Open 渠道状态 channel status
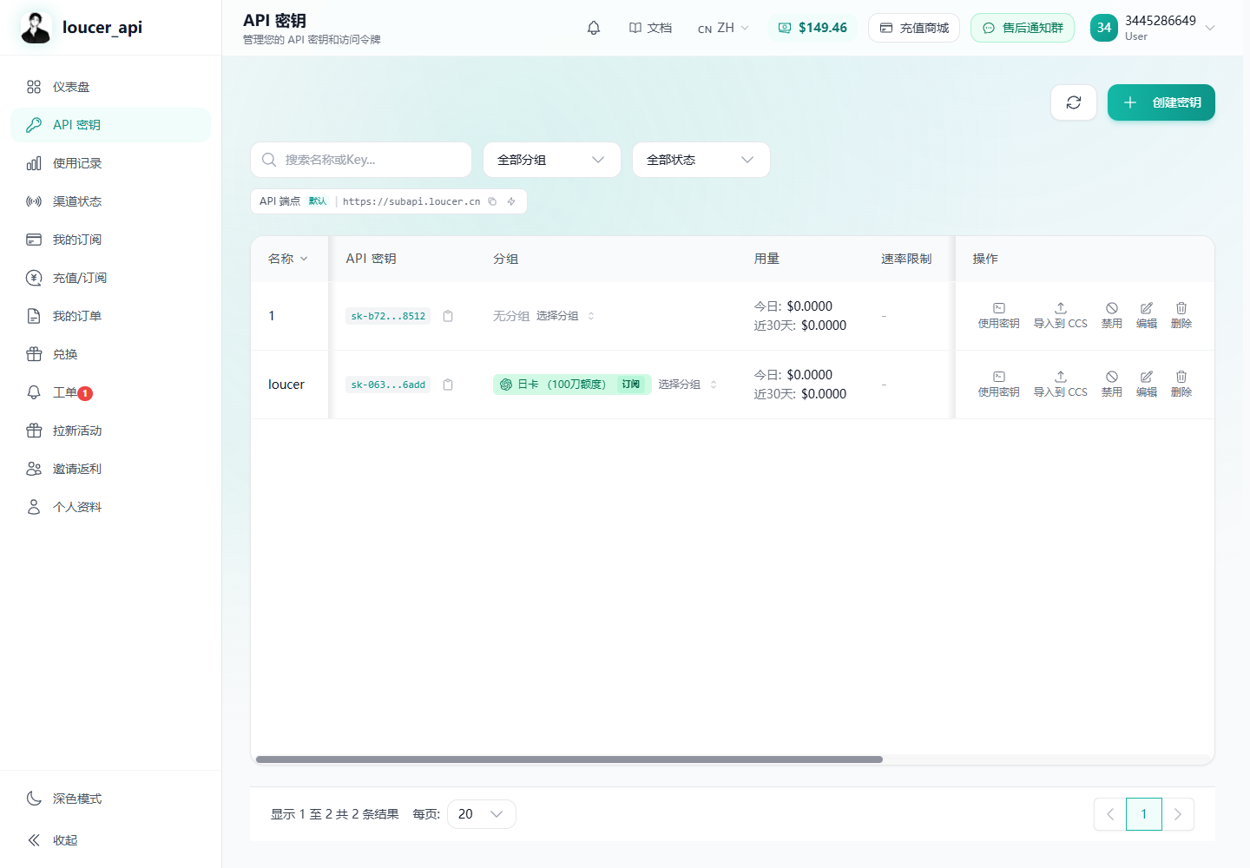 (110, 201)
